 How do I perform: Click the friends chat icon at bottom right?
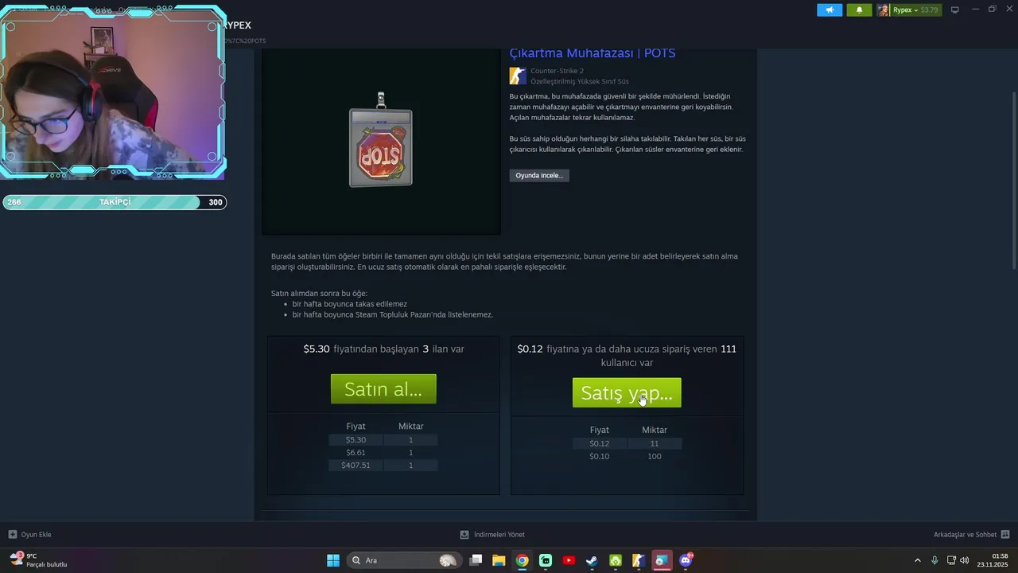tap(1005, 535)
